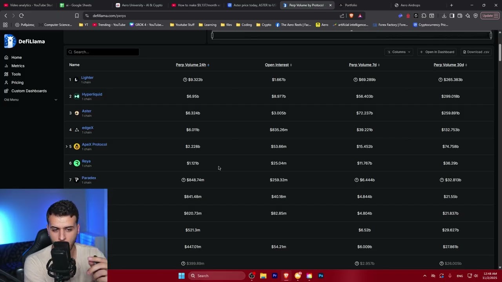
Task: Open Forex Factory bookmark
Action: [390, 25]
